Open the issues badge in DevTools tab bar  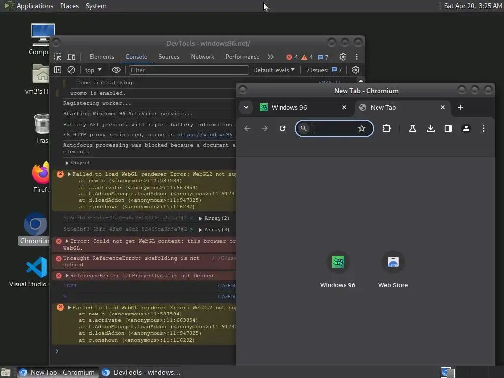323,57
